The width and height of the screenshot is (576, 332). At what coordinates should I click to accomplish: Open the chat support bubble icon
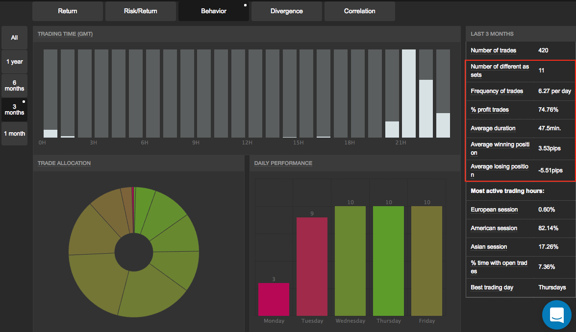(557, 314)
